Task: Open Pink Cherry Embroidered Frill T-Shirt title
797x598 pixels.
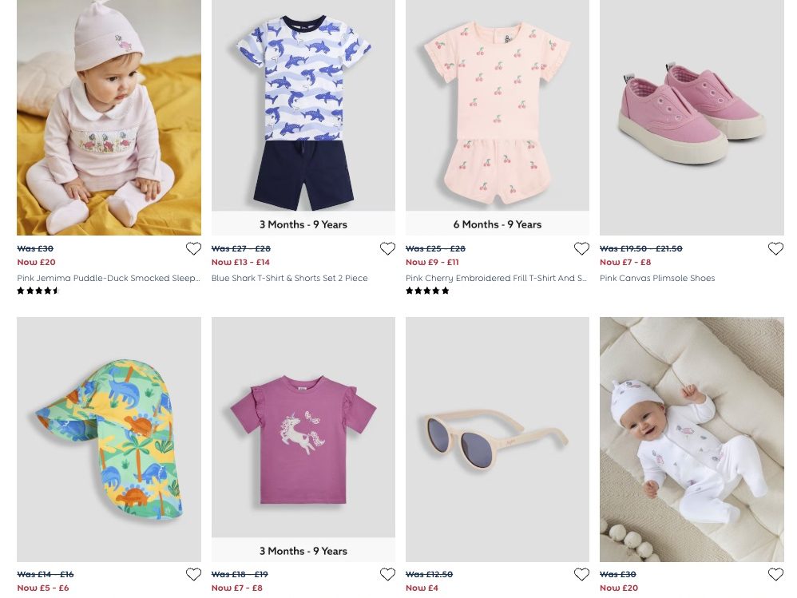Action: click(496, 279)
